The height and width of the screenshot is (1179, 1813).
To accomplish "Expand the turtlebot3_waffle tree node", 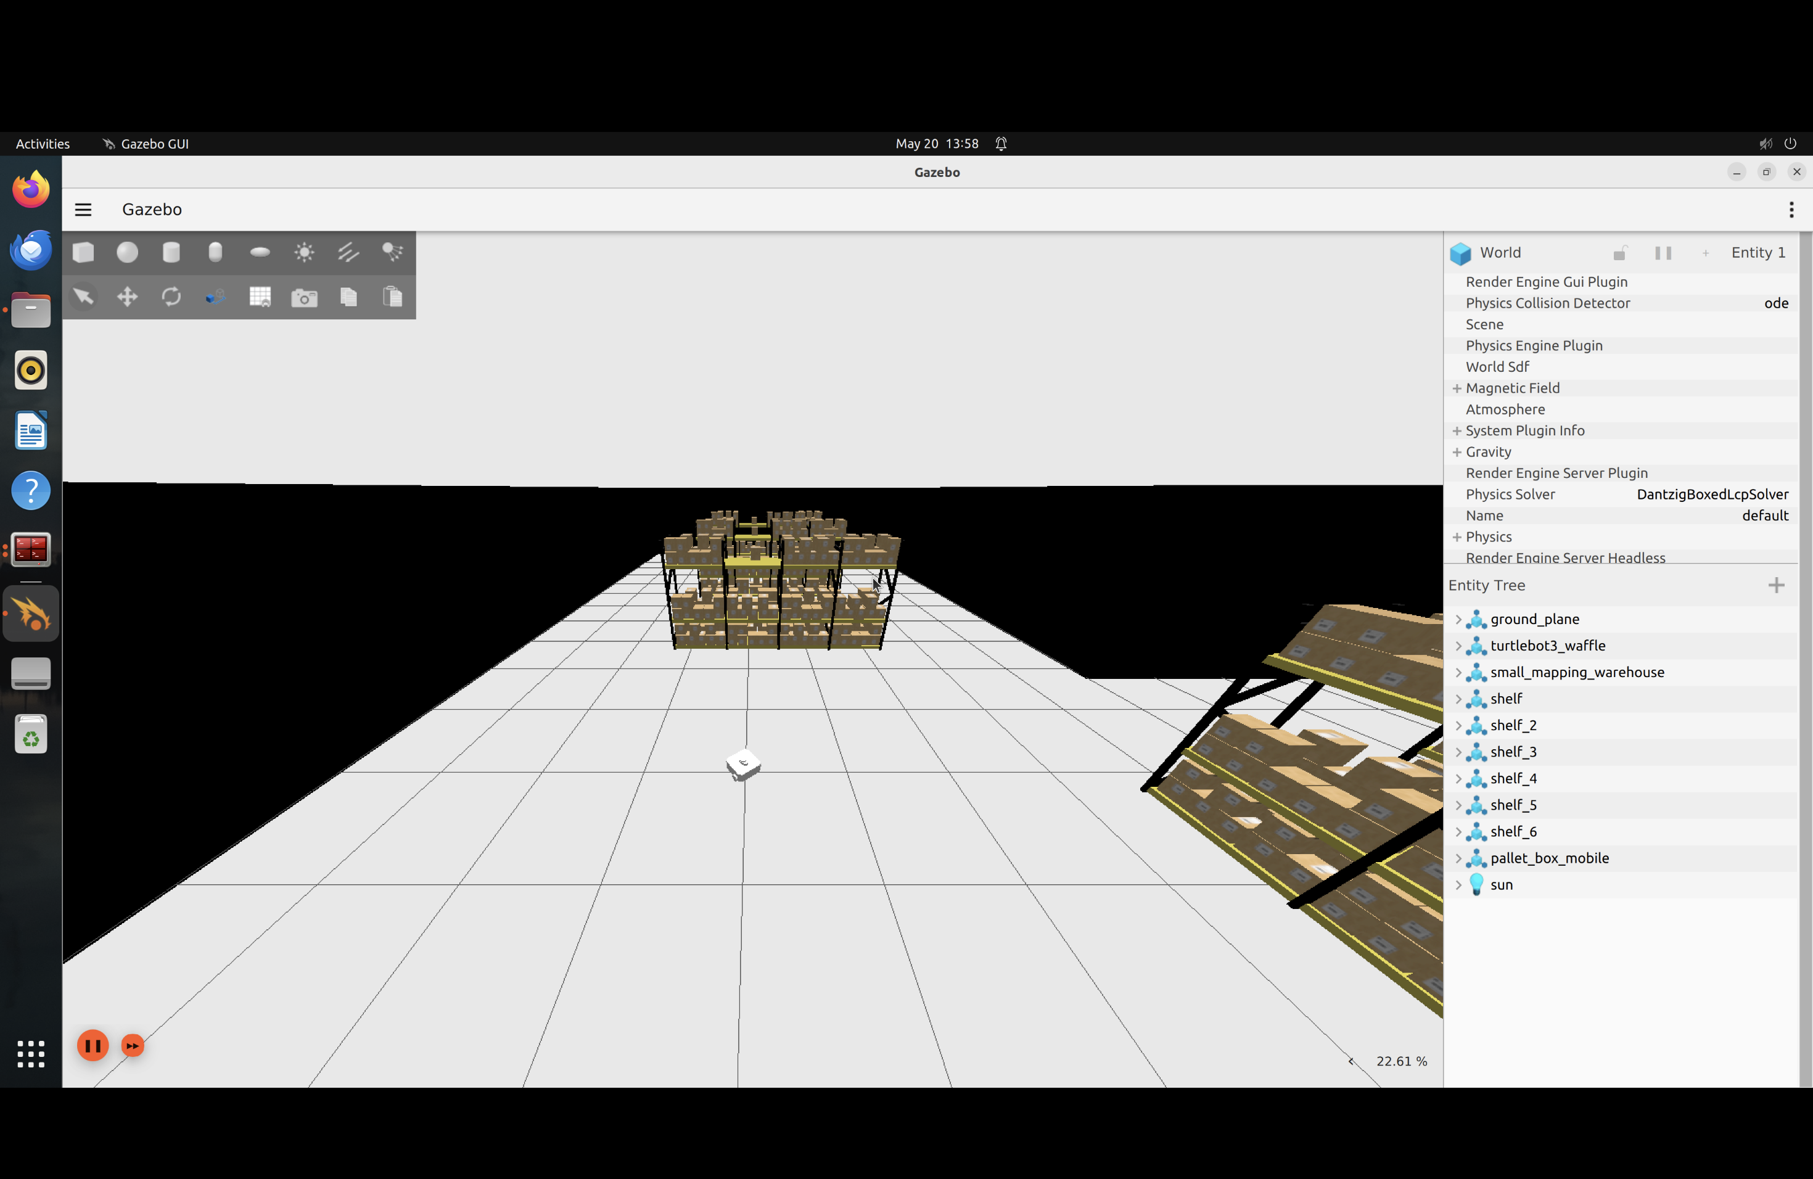I will click(1458, 646).
